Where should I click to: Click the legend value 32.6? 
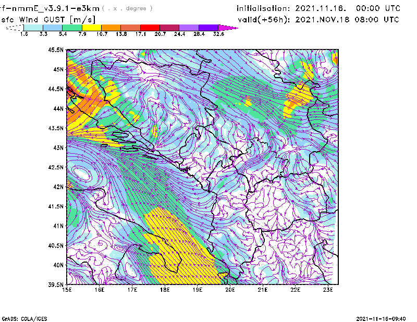point(218,34)
